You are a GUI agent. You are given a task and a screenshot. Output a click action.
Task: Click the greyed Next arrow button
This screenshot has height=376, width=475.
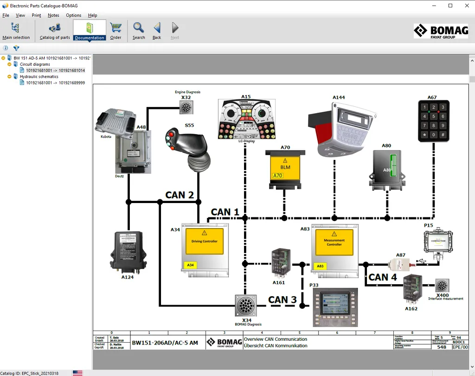pos(175,31)
